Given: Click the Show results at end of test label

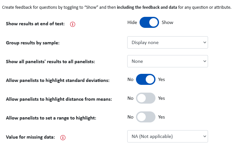Looking at the screenshot, I should point(35,24).
